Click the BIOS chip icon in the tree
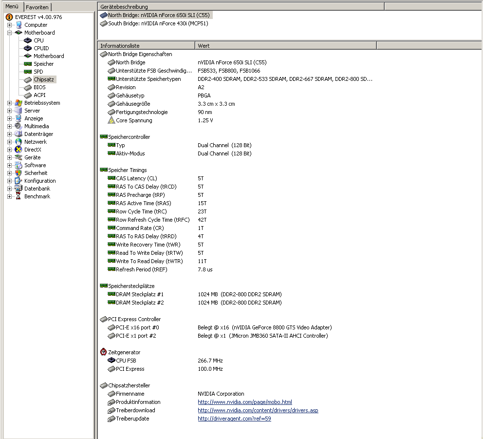The height and width of the screenshot is (439, 483). 28,87
